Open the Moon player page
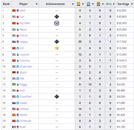The height and width of the screenshot is (130, 134). pos(23,29)
